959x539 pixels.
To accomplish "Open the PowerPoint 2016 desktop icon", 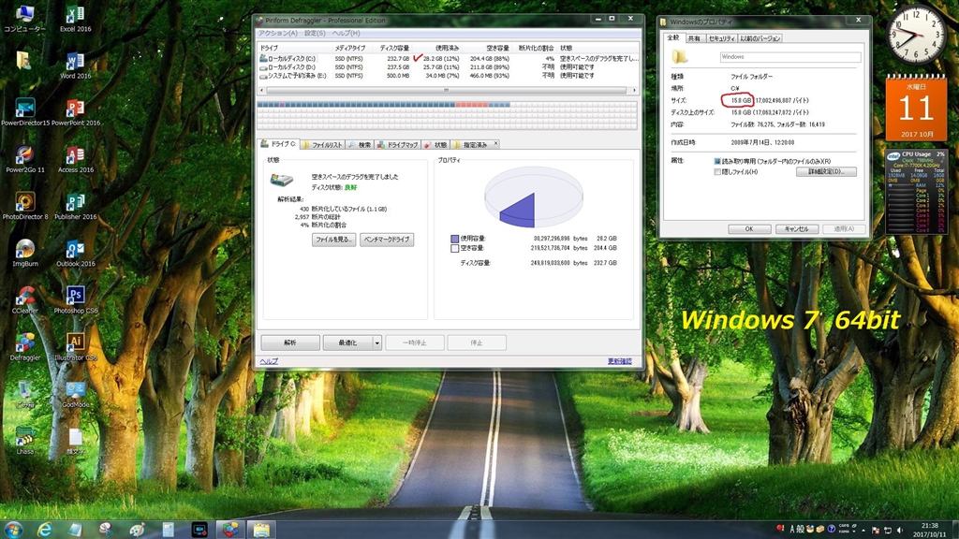I will [x=75, y=112].
